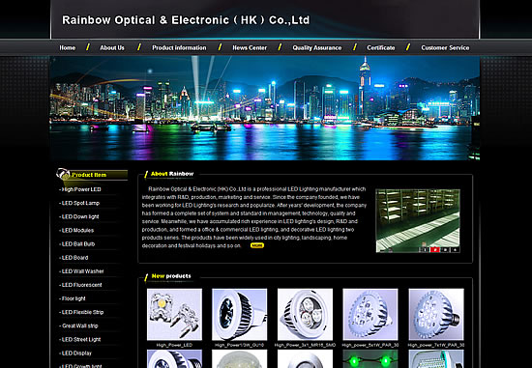
Task: Select the red slide 2 indicator
Action: (435, 250)
